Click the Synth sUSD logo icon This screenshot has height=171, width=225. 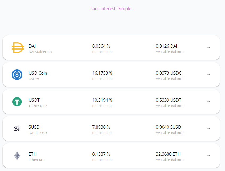pos(17,129)
